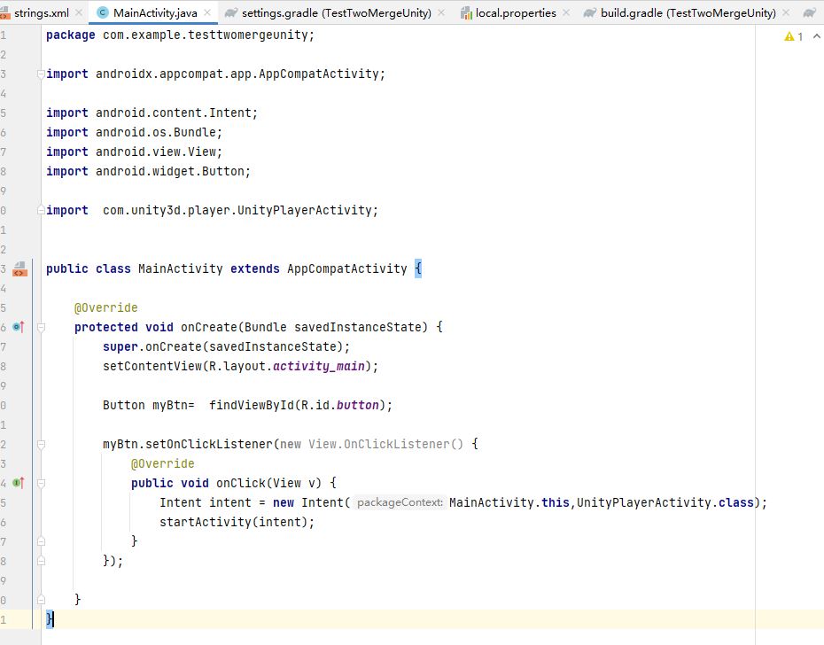The image size is (824, 645).
Task: Place cursor on AppCompatActivity in class declaration
Action: (346, 268)
